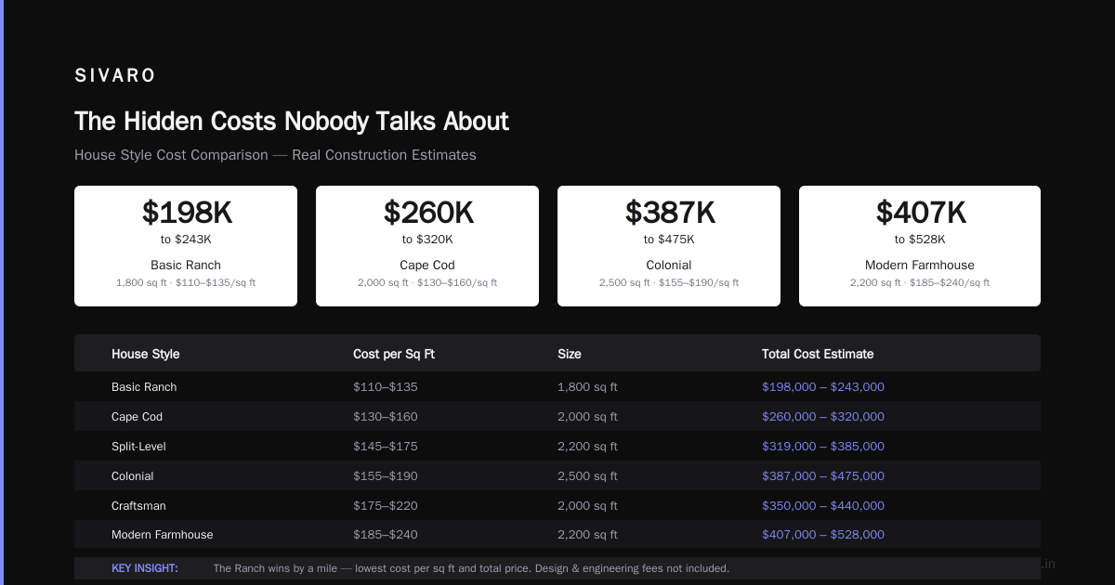The width and height of the screenshot is (1115, 585).
Task: Click the Colonial '2,500 sq ft' size cell
Action: (587, 476)
